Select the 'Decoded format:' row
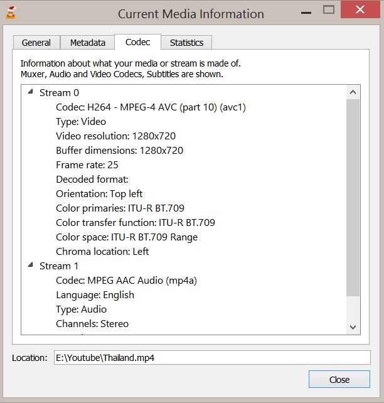384x403 pixels. 92,179
